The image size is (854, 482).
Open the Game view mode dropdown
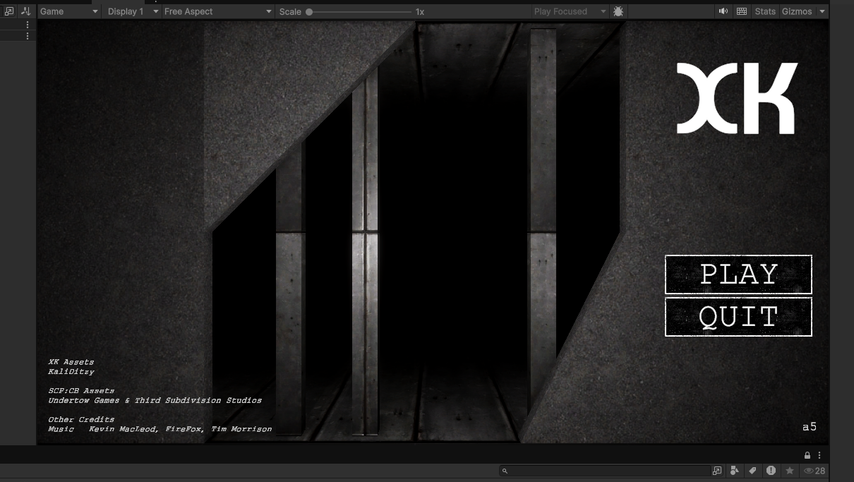click(68, 11)
